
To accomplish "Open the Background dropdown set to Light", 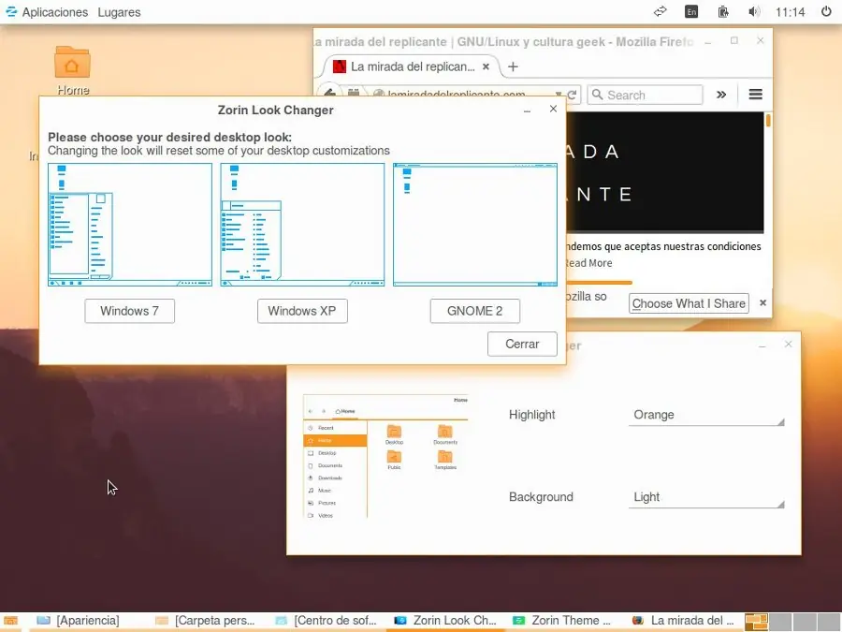I will point(706,497).
